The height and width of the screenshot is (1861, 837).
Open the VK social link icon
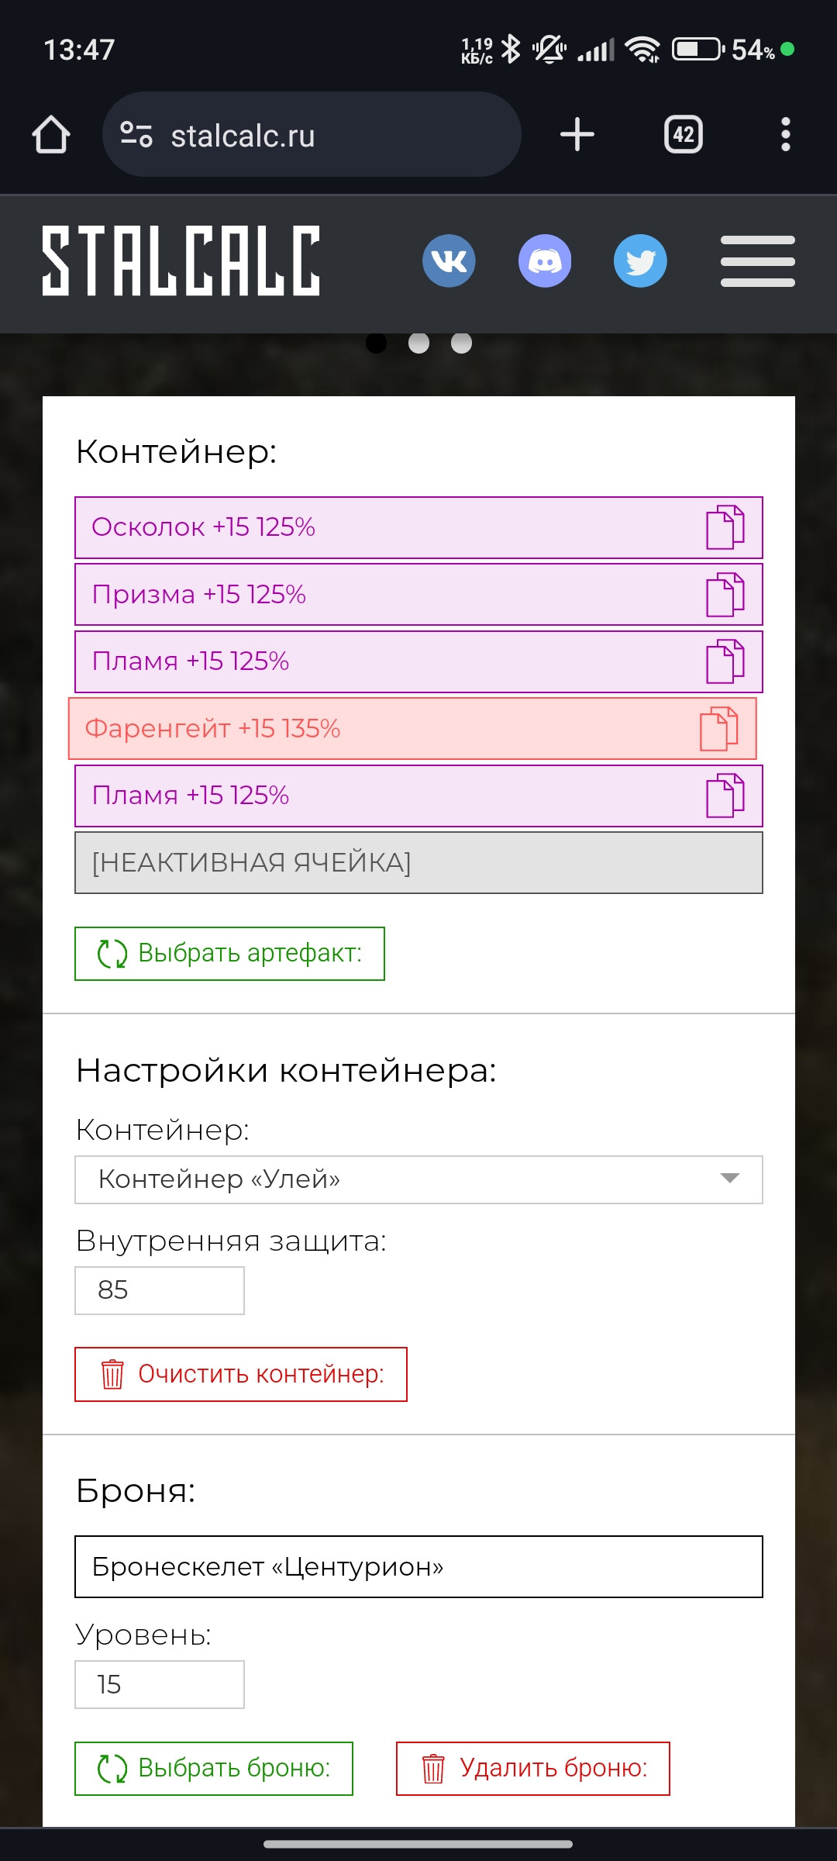pyautogui.click(x=449, y=261)
